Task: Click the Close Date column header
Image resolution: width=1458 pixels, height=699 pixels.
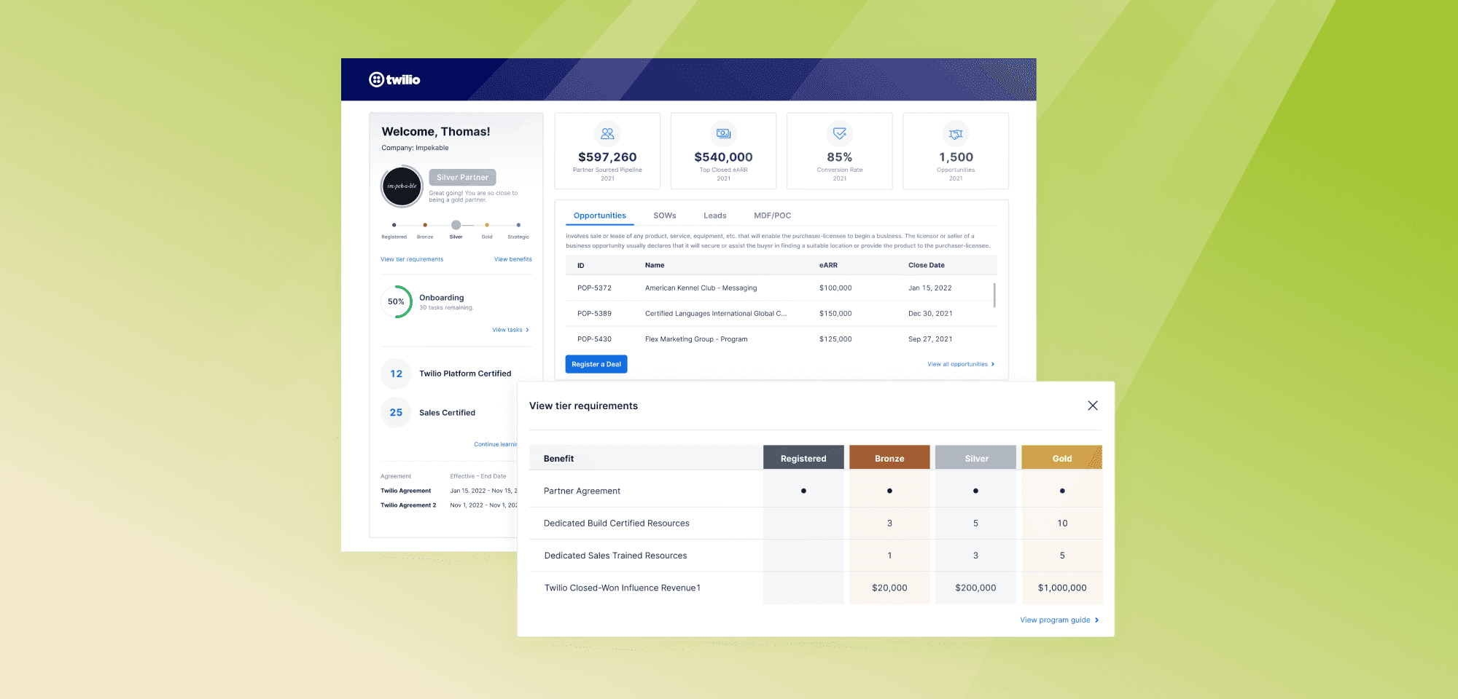Action: (x=927, y=265)
